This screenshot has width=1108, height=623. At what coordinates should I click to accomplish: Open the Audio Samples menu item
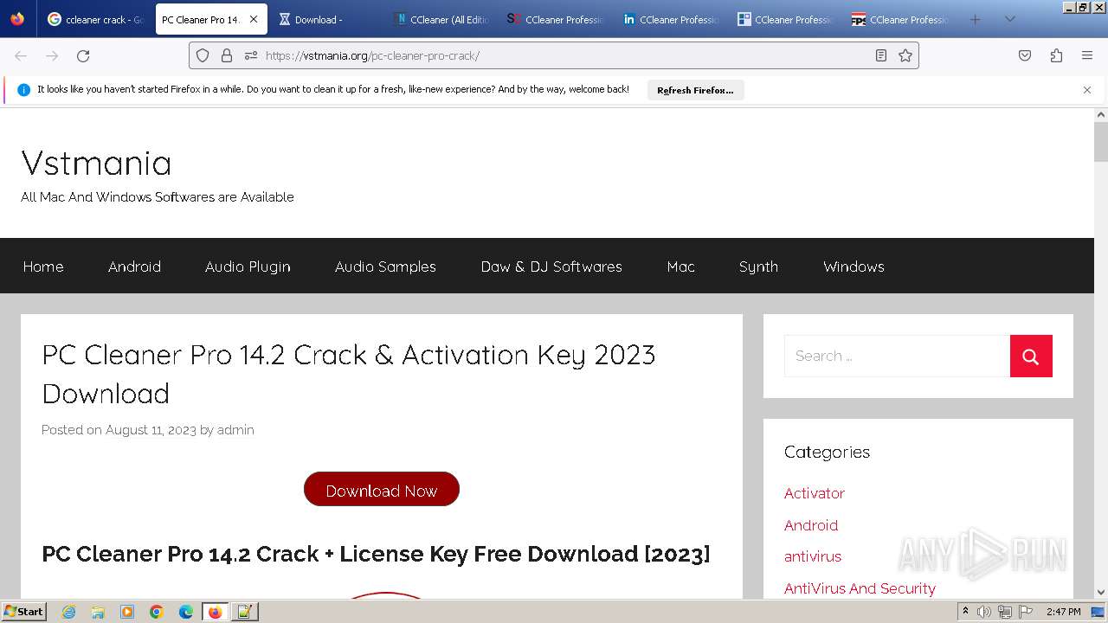click(385, 267)
